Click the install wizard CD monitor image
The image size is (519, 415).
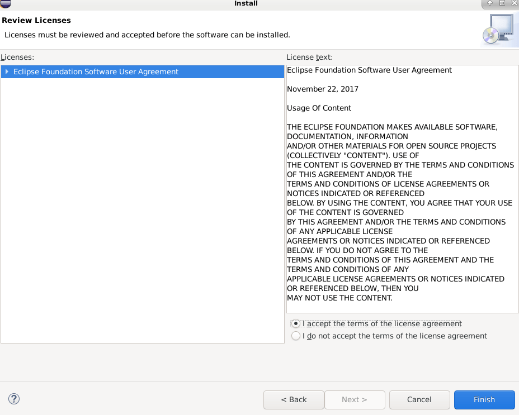[499, 30]
